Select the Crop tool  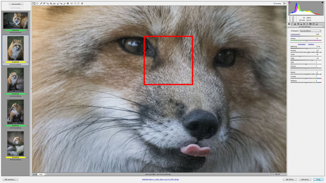pos(51,4)
